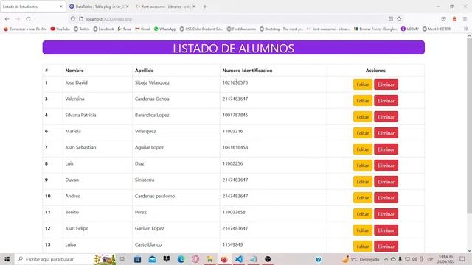The image size is (472, 265).
Task: Open the WhatsApp bookmark
Action: coord(165,29)
